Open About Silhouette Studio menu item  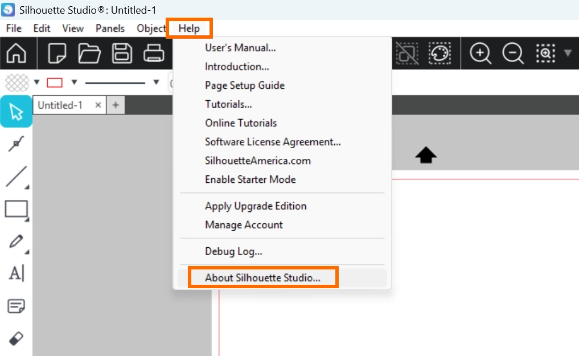(x=263, y=278)
